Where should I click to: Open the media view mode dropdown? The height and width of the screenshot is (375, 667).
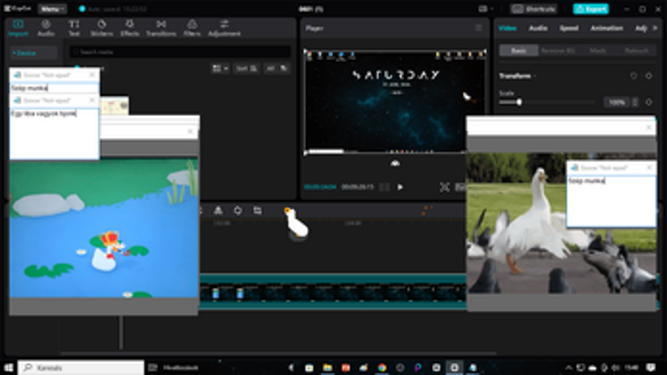220,69
